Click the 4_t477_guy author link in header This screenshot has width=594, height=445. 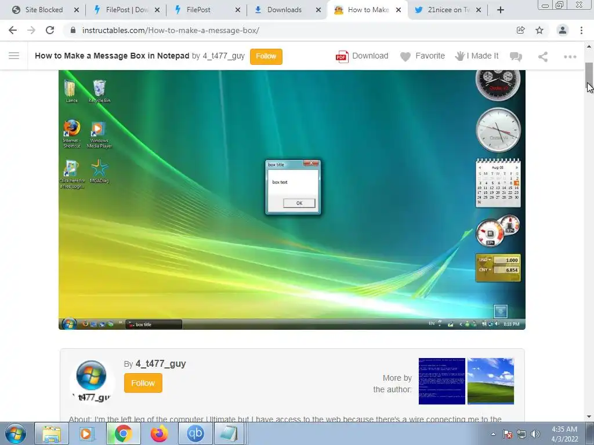pyautogui.click(x=223, y=56)
